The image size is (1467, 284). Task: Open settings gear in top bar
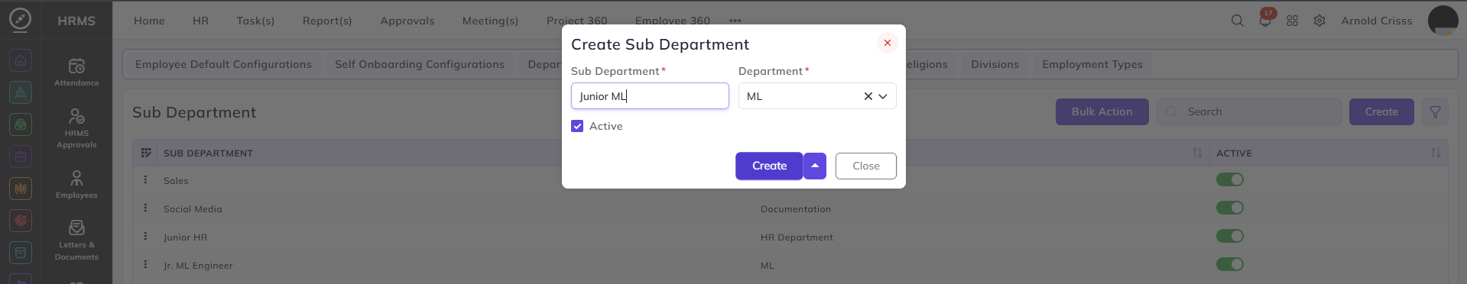pos(1319,21)
